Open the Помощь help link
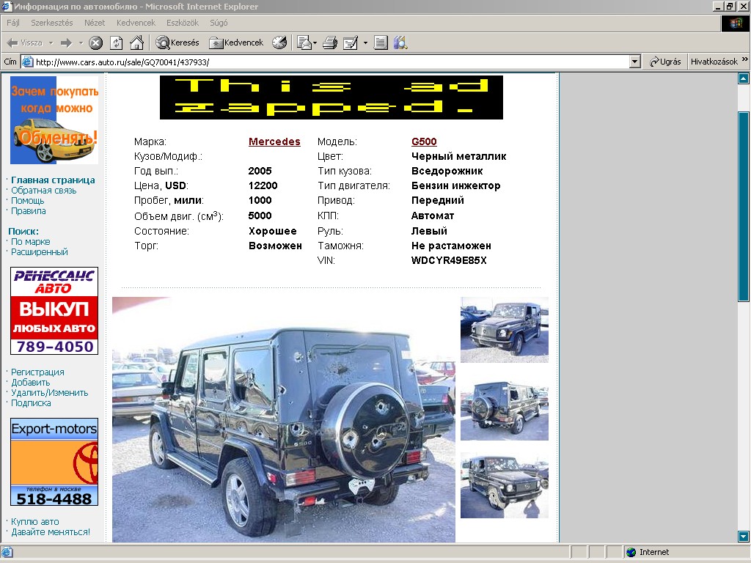Image resolution: width=751 pixels, height=563 pixels. coord(27,201)
